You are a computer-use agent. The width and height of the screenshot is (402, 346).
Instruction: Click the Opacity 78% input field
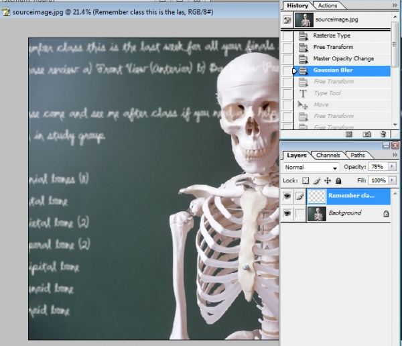click(379, 167)
